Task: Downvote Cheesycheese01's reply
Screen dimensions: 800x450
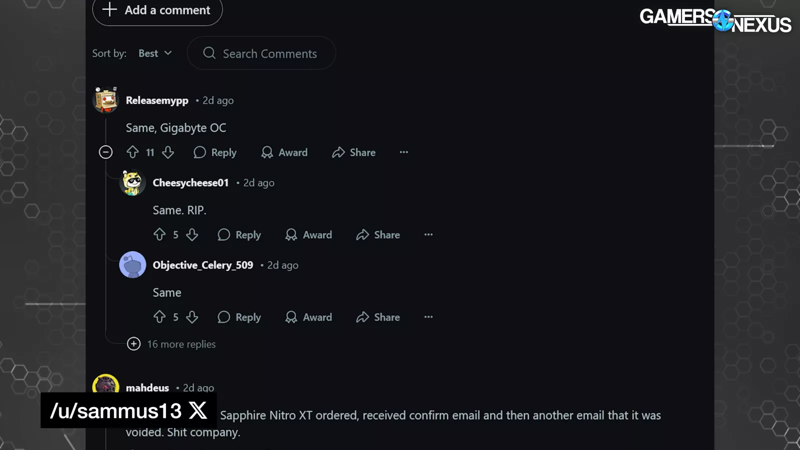Action: click(x=192, y=234)
